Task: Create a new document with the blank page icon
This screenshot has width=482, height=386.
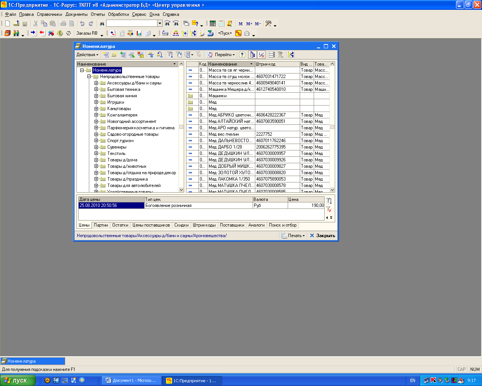Action: pos(8,23)
